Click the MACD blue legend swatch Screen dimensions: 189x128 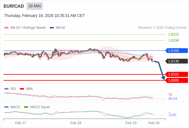click(6, 107)
